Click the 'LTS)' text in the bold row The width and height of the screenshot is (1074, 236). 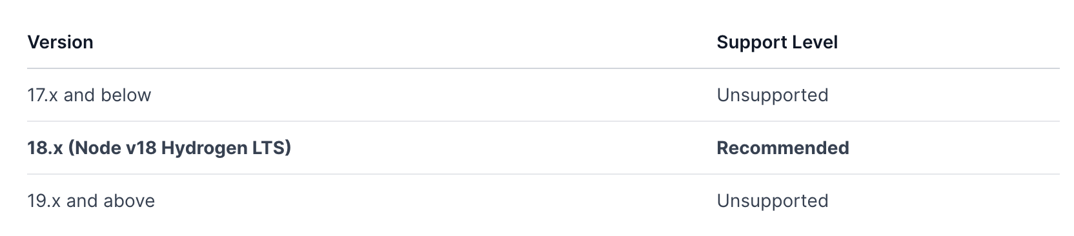[270, 148]
